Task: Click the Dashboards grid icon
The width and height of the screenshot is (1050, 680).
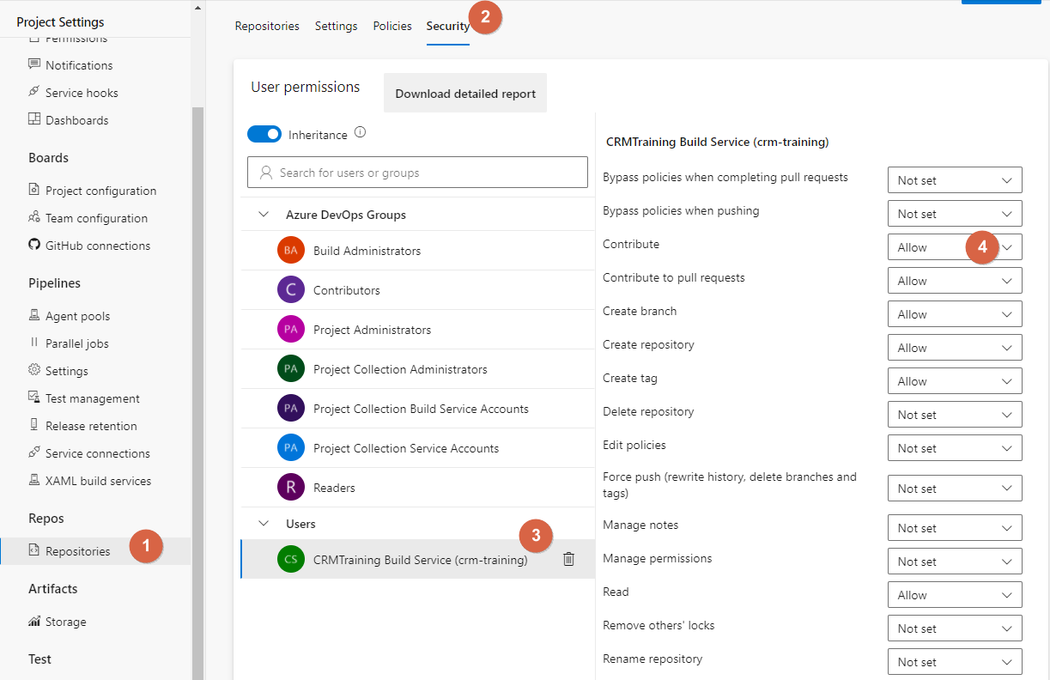Action: pyautogui.click(x=34, y=119)
